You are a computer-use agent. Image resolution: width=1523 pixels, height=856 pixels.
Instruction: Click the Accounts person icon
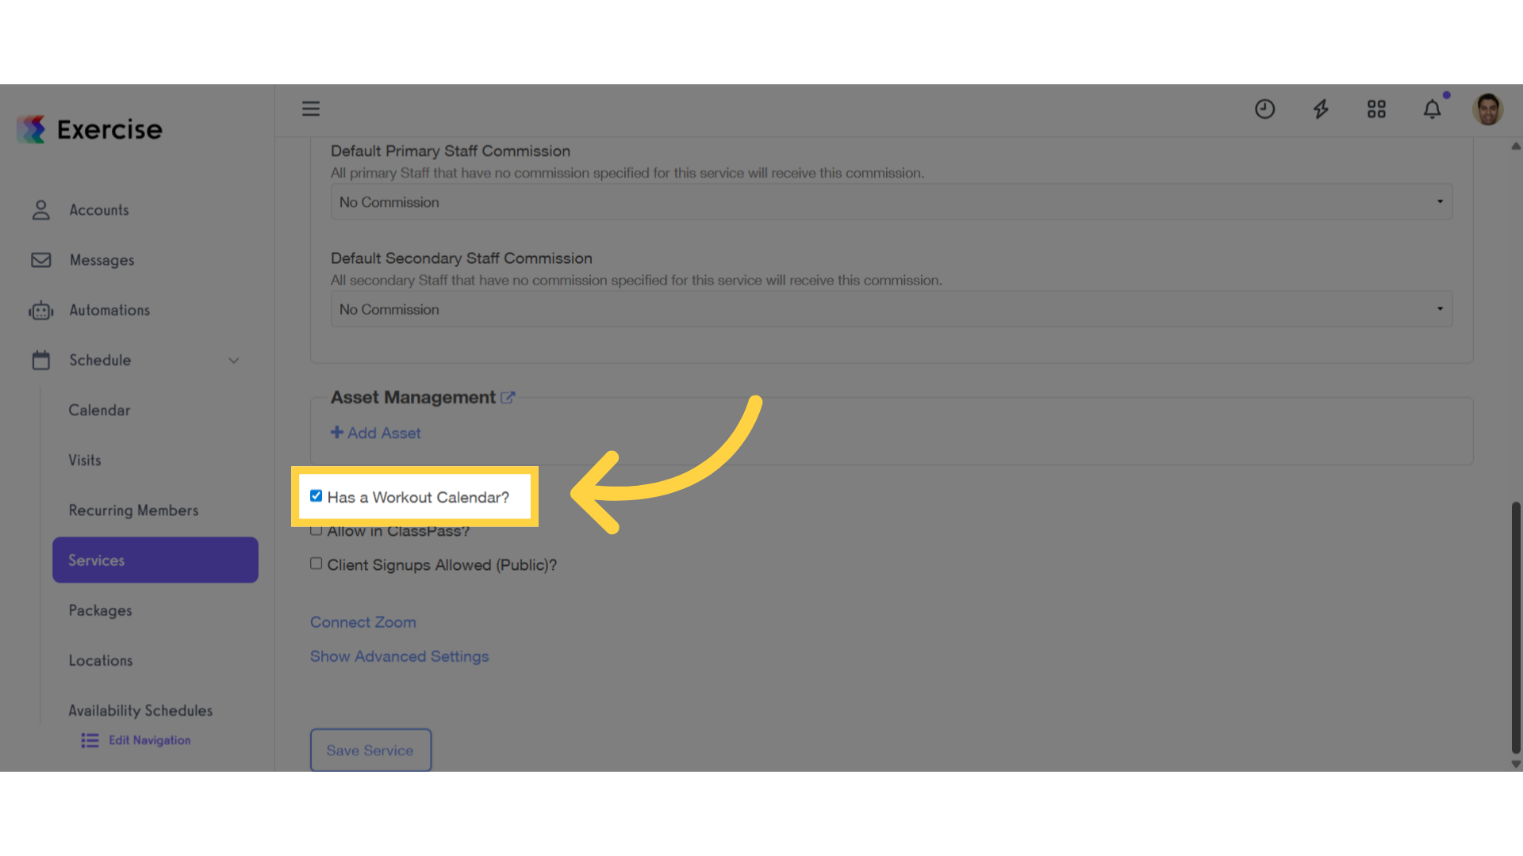(x=41, y=210)
